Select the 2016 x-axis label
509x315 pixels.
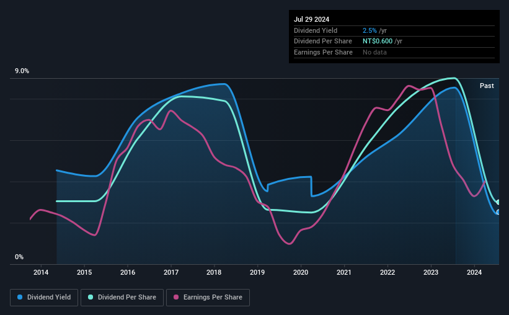click(x=128, y=272)
